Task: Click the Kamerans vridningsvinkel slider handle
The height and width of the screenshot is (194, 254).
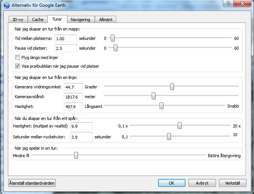Action: 172,86
